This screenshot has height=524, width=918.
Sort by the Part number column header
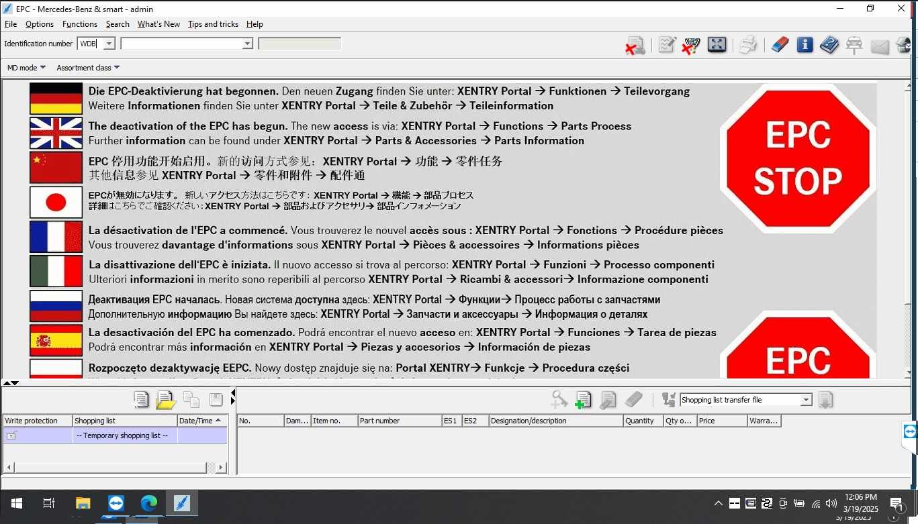point(399,421)
